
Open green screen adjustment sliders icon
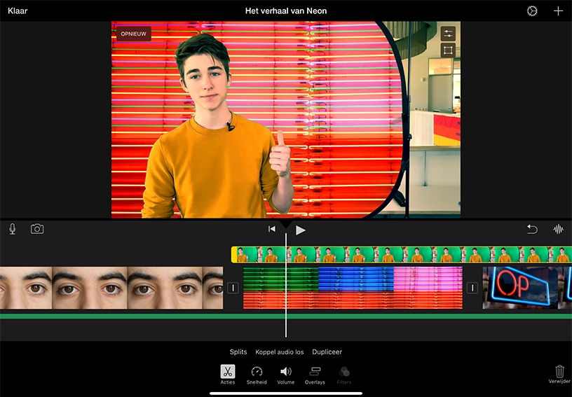(x=448, y=34)
